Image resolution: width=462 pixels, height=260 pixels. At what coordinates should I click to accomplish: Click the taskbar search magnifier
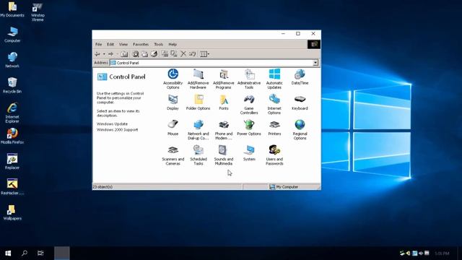point(25,253)
